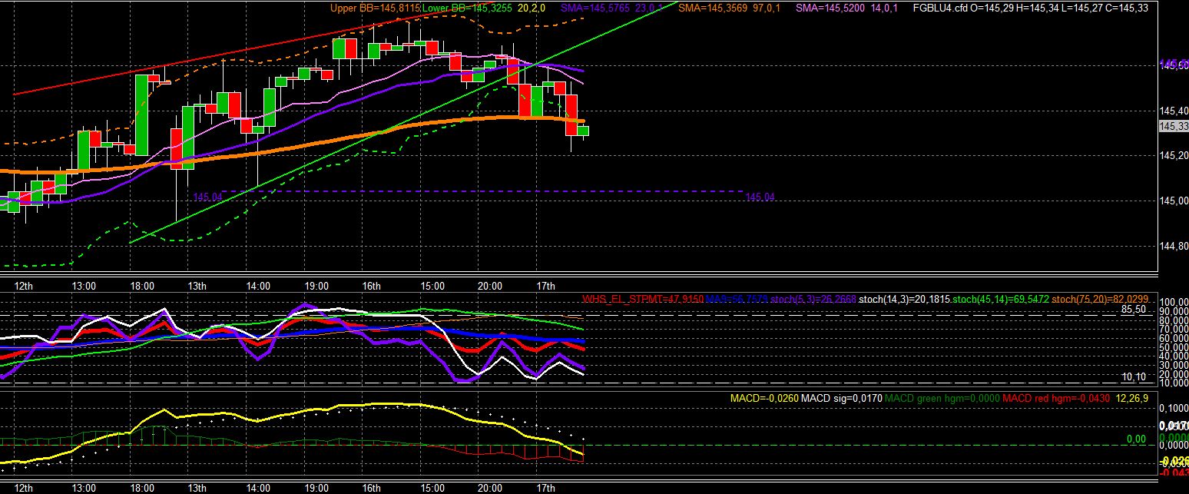This screenshot has height=494, width=1189.
Task: Click the 12th date label on the bottom MACD axis
Action: tap(23, 488)
